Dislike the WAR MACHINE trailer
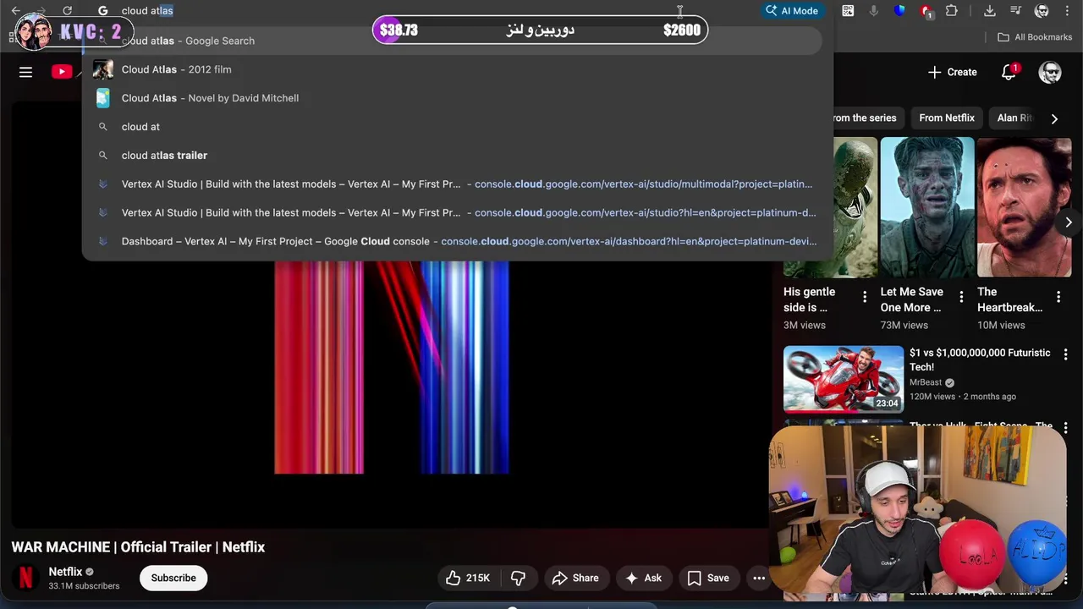The width and height of the screenshot is (1083, 609). pos(518,578)
